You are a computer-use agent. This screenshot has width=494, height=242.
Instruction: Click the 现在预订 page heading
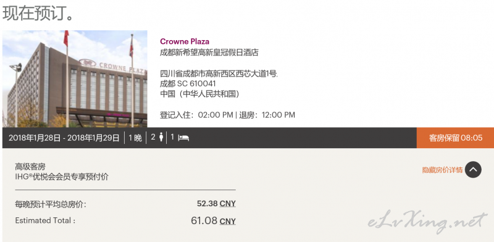tap(38, 14)
